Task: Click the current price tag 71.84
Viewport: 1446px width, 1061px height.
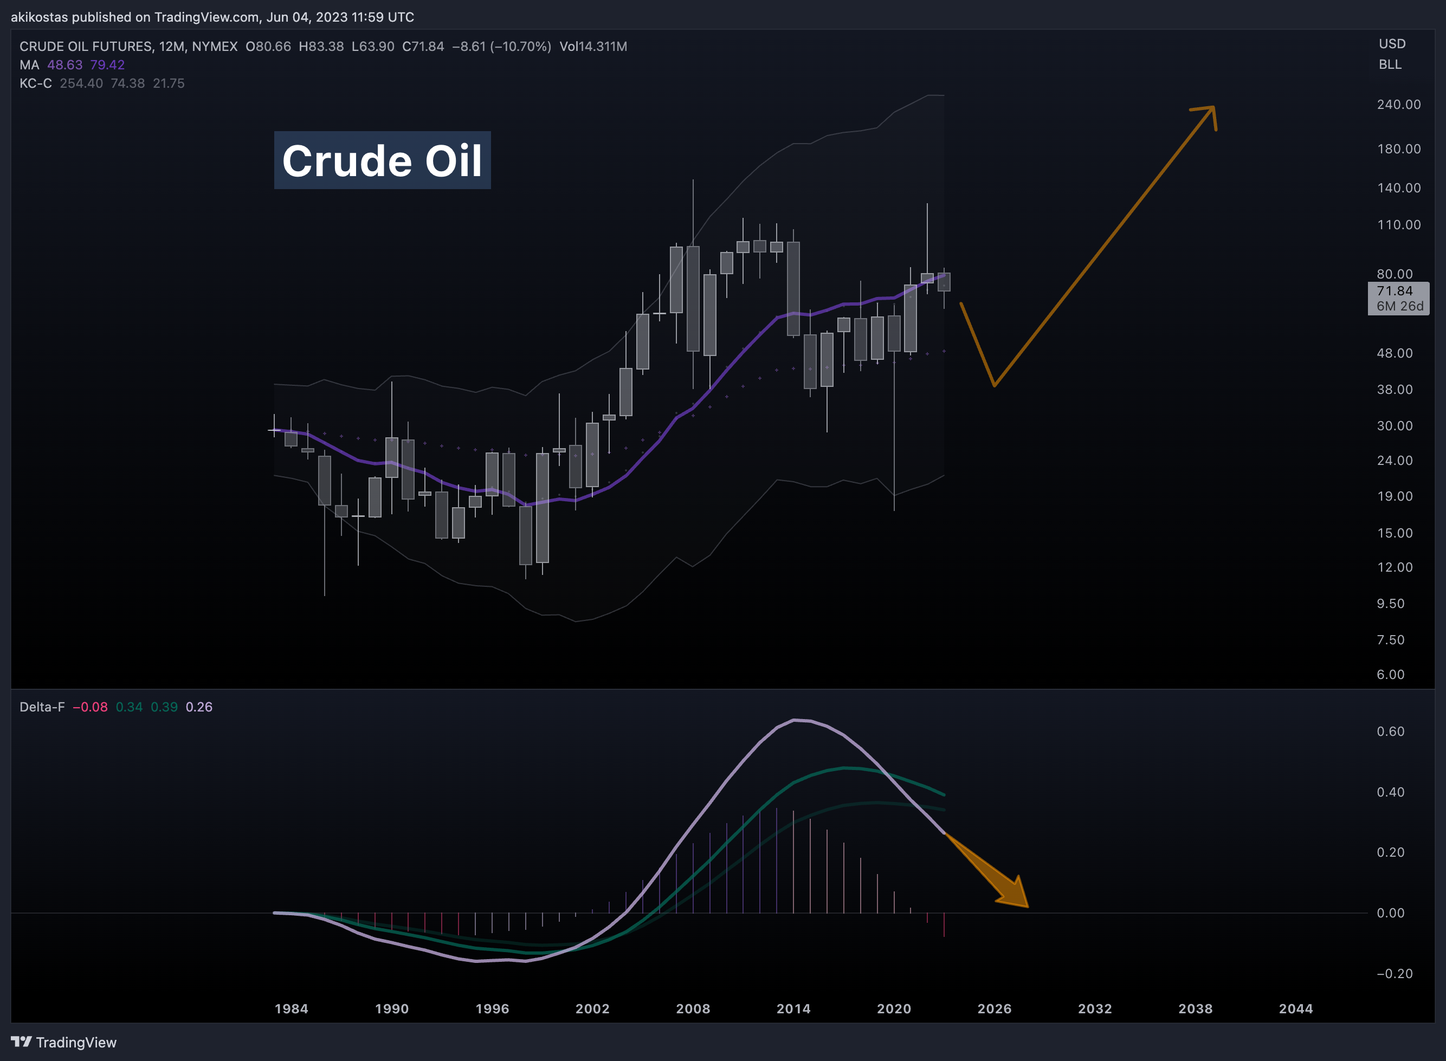Action: [x=1398, y=298]
